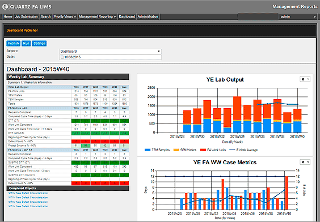Screen dimensions: 320x222
Task: Open the Search menu item
Action: coord(45,16)
